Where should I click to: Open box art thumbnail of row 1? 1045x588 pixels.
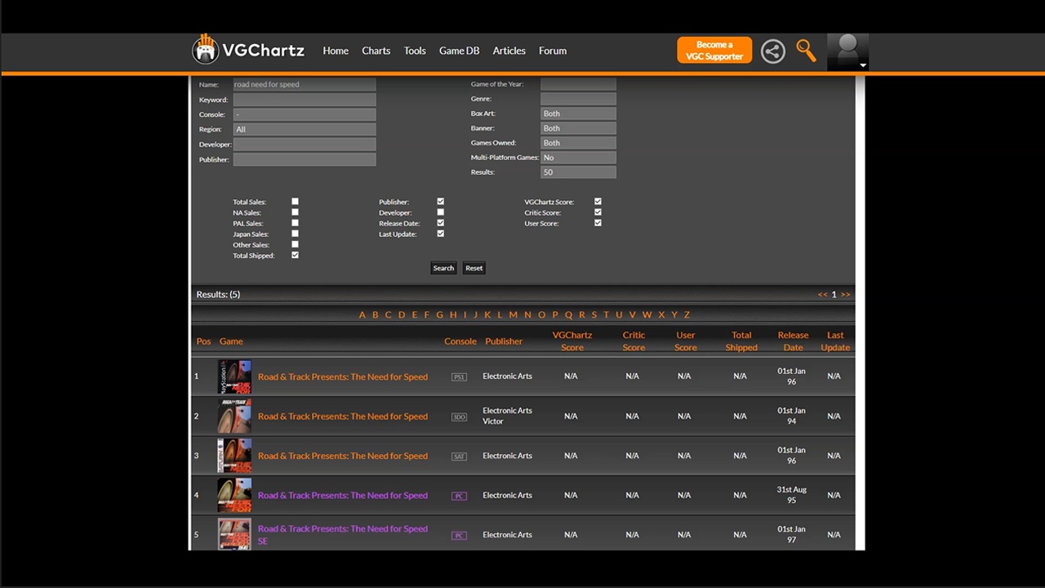click(x=234, y=376)
